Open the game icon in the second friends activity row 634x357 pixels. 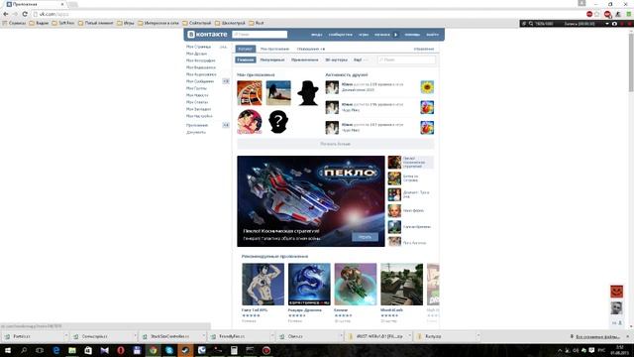[427, 107]
